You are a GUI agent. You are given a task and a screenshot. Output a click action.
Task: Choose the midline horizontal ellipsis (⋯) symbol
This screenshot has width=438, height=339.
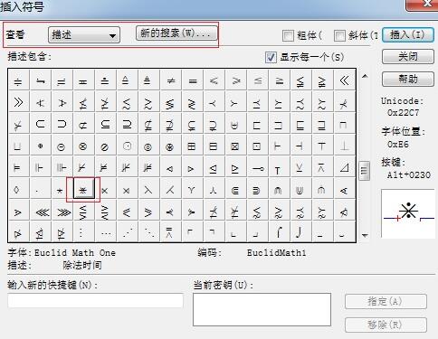click(x=106, y=232)
